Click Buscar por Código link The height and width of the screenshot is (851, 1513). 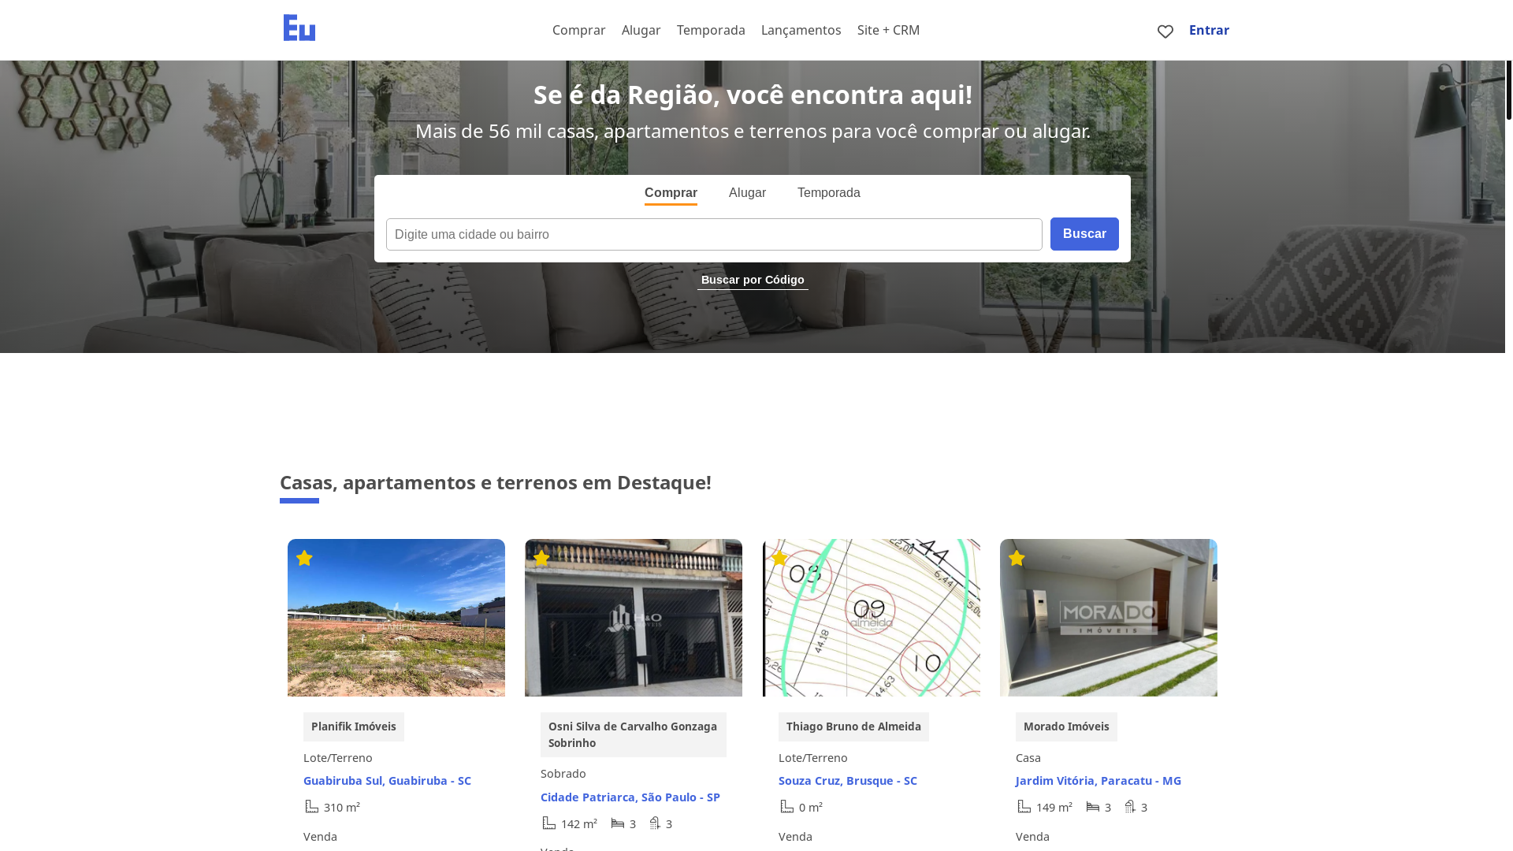[x=753, y=281]
